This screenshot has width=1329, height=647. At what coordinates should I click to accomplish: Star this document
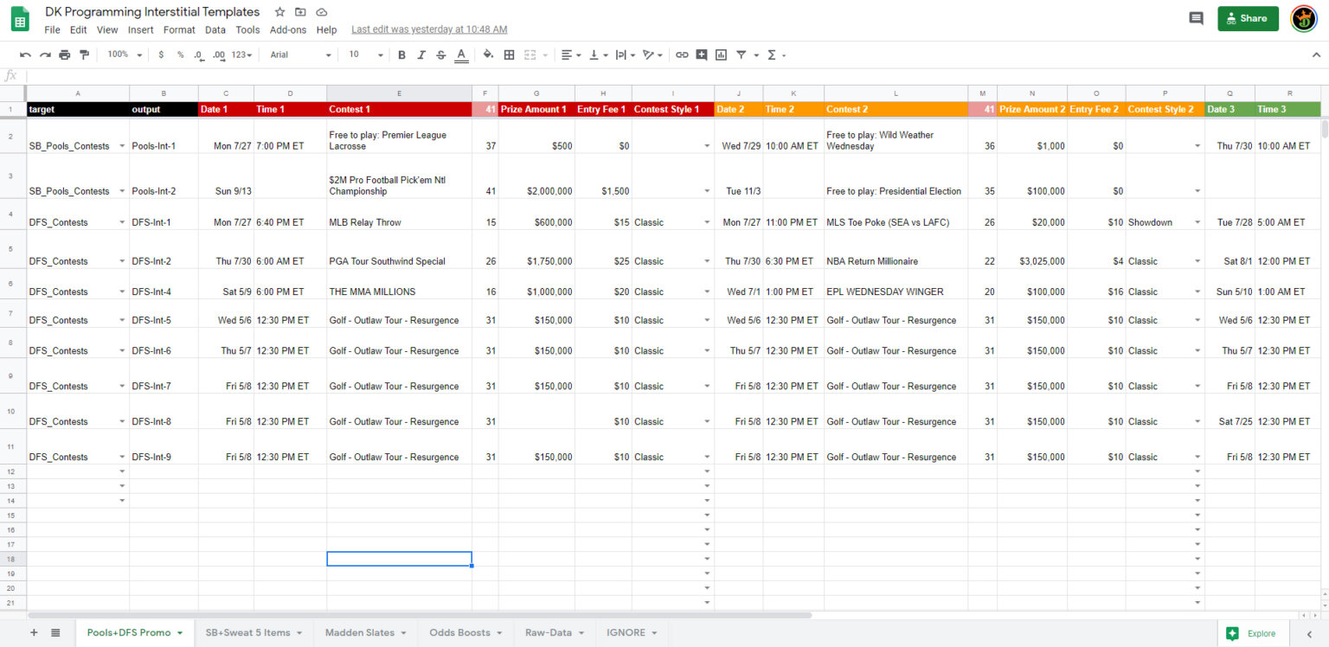click(x=279, y=12)
